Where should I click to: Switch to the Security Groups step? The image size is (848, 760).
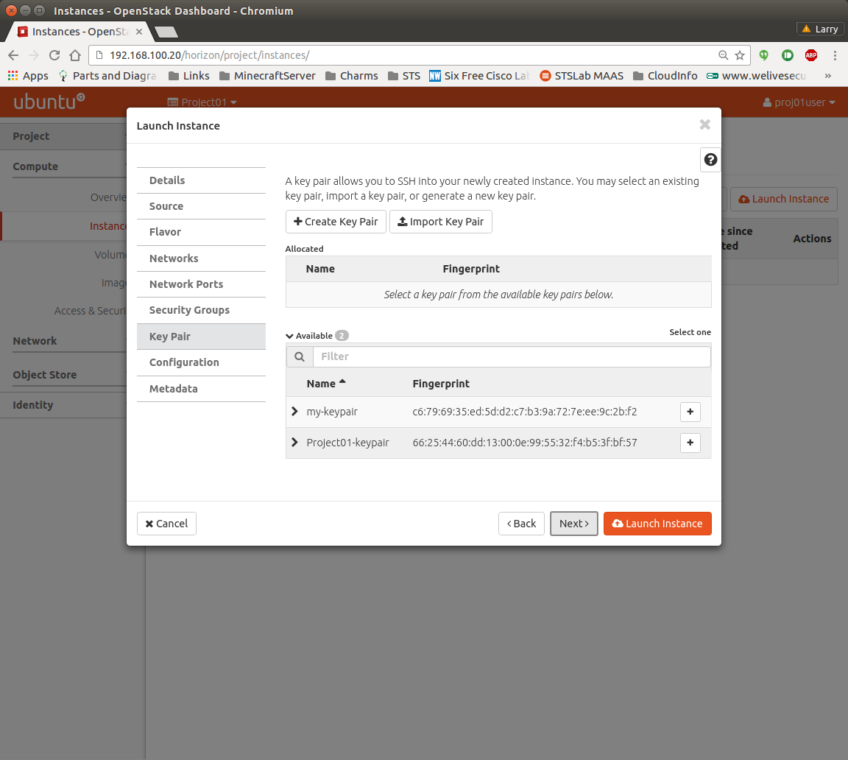(189, 310)
